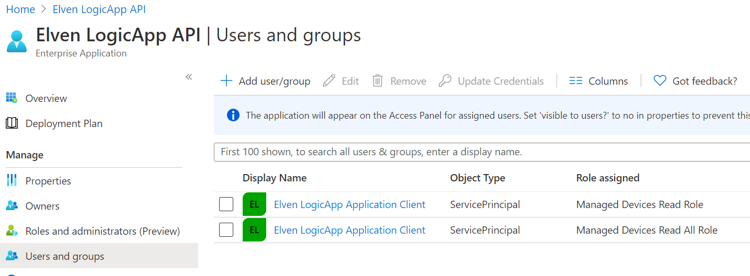
Task: Sort by Object Type column header
Action: click(478, 178)
